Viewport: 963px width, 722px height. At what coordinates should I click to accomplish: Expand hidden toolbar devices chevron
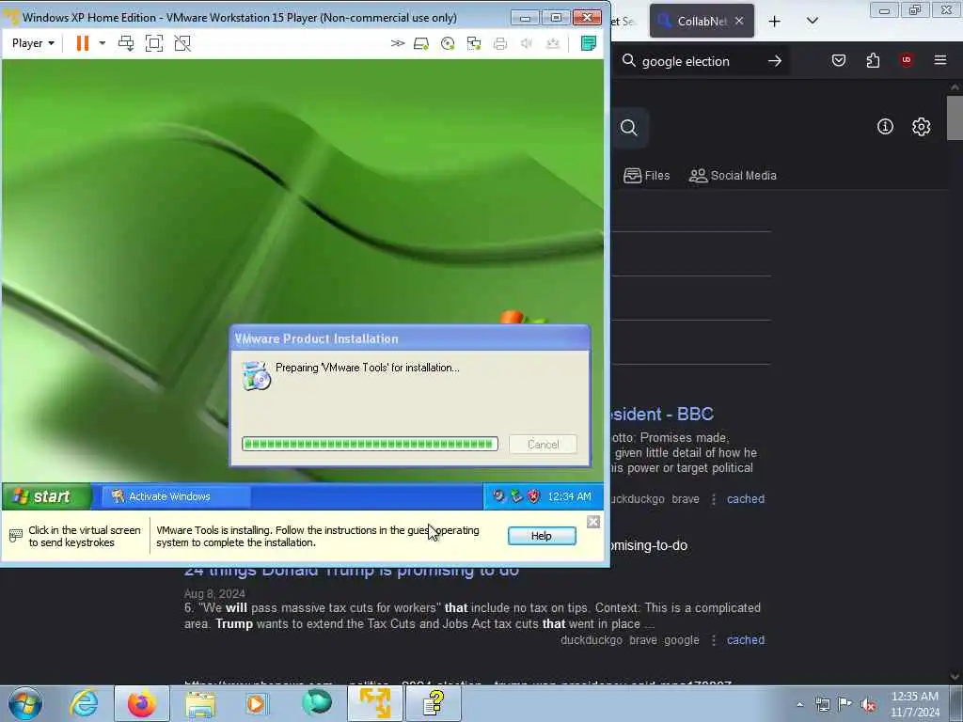(398, 43)
